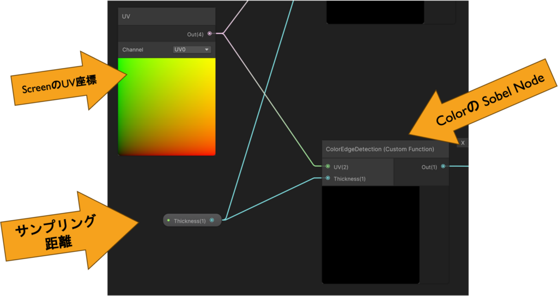Click the green dot on Thickness property node
This screenshot has height=296, width=558.
pyautogui.click(x=168, y=221)
